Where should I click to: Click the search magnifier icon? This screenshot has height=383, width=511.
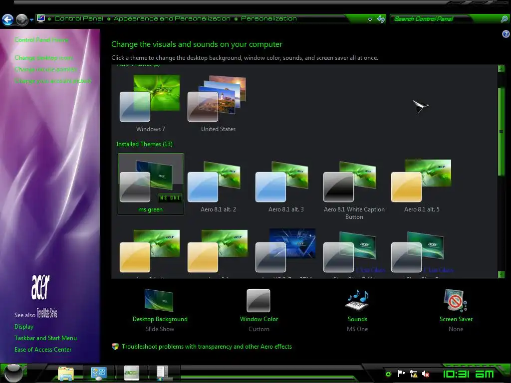[504, 19]
